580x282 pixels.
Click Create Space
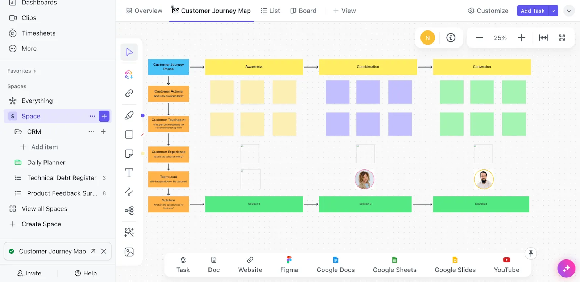tap(35, 224)
